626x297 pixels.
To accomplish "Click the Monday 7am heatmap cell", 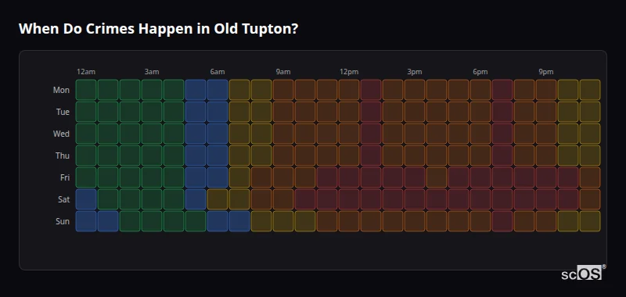I will coord(239,90).
